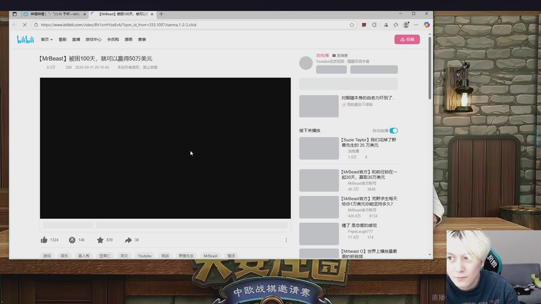
Task: Send message to uploader via 发消息
Action: pos(340,55)
